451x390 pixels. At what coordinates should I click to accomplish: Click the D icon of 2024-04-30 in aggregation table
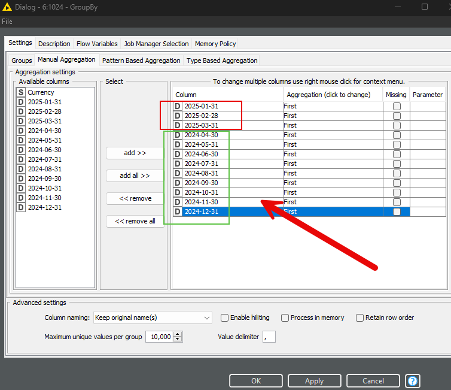coord(178,135)
